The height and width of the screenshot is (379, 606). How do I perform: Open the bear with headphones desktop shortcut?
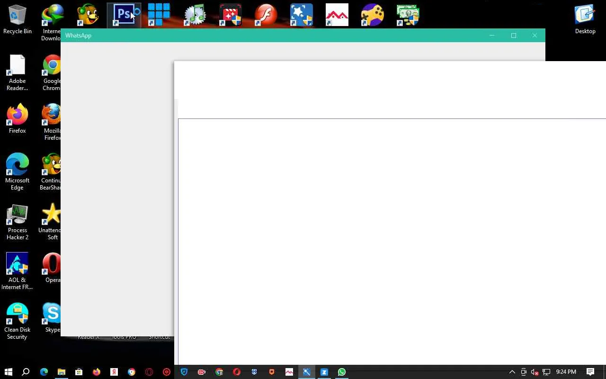point(89,15)
